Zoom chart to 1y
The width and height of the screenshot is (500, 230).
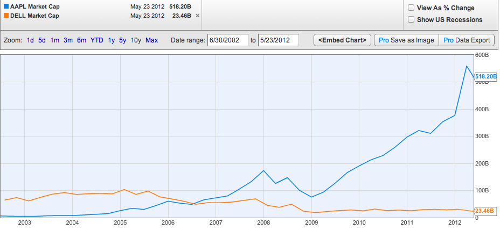pos(111,40)
